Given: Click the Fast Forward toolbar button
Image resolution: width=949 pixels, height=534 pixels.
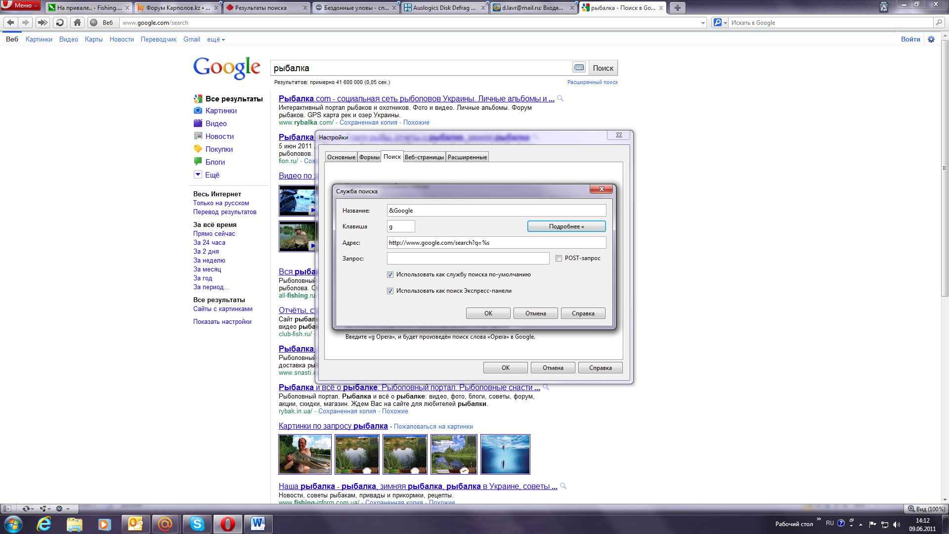Looking at the screenshot, I should (43, 22).
